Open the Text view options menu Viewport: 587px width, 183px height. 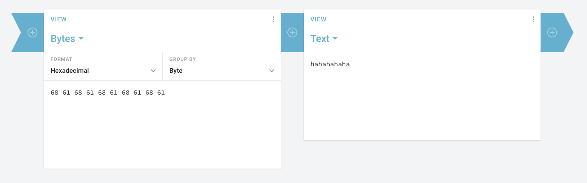(533, 19)
